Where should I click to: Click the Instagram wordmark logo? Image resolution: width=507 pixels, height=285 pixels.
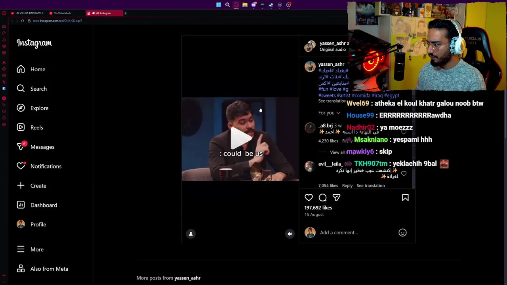[x=34, y=43]
